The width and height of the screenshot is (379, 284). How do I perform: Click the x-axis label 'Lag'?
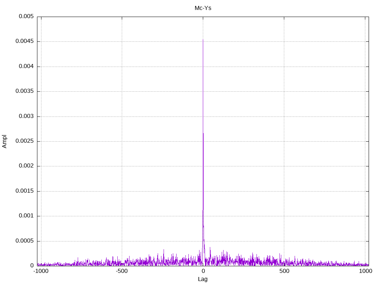pyautogui.click(x=202, y=279)
